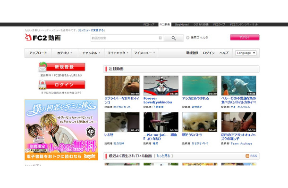Click the ベルーガの不思議な魚の食べ方 title
This screenshot has width=288, height=188.
click(x=238, y=100)
